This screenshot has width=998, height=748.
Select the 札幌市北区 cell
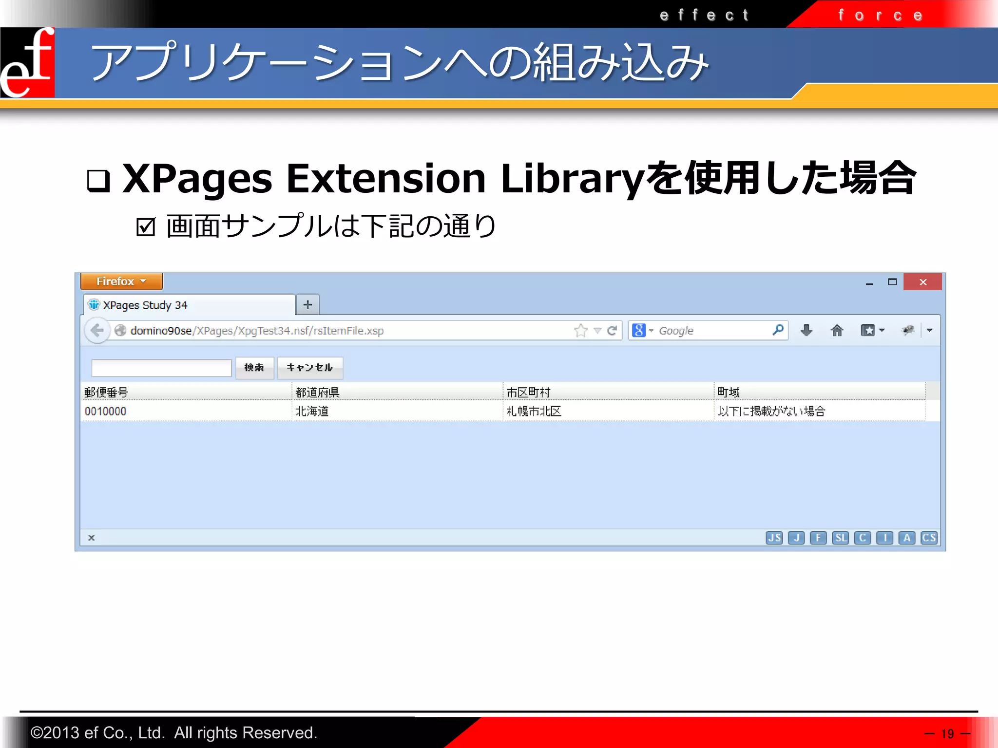[608, 411]
